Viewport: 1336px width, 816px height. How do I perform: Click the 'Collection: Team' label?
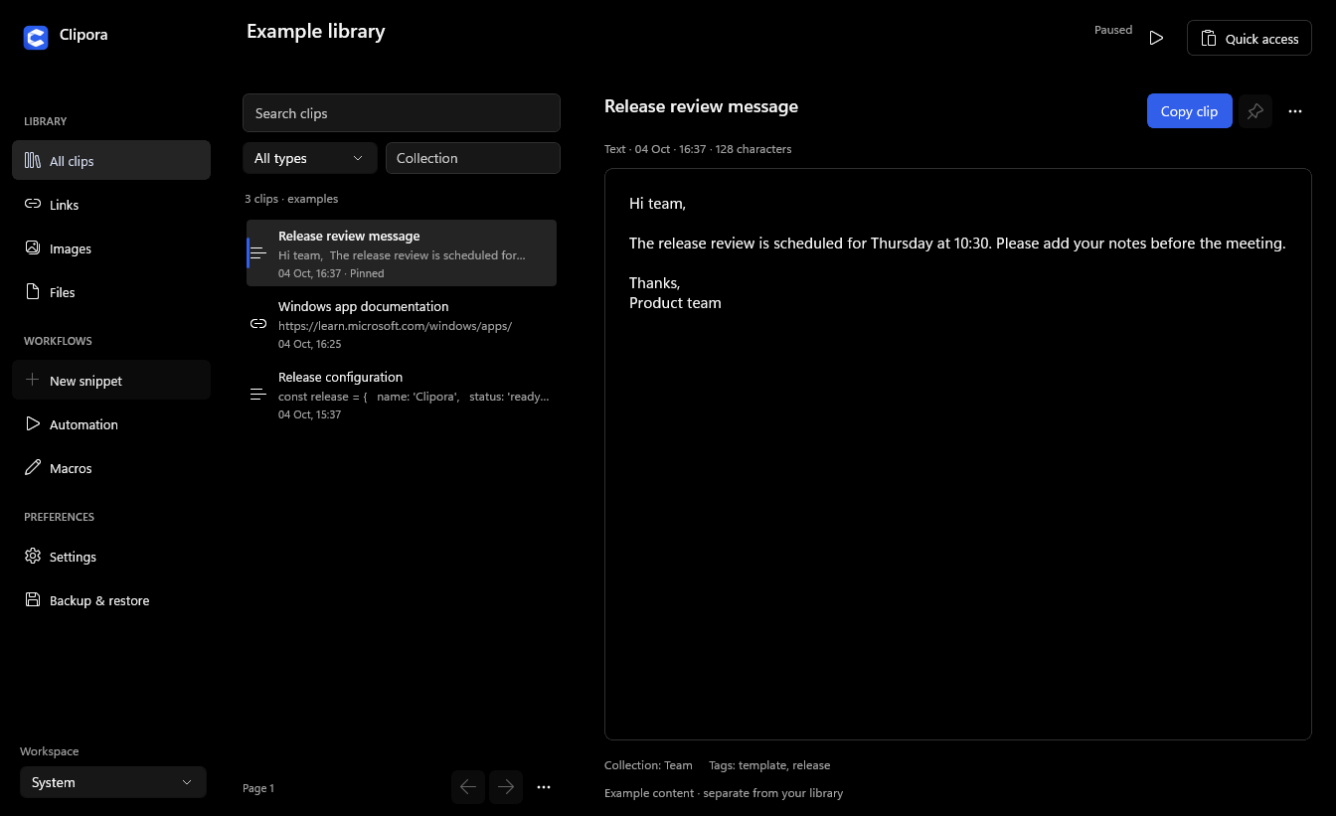point(648,765)
